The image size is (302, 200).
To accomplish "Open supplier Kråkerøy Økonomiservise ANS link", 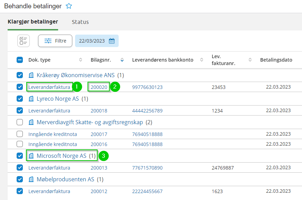I will coord(76,75).
